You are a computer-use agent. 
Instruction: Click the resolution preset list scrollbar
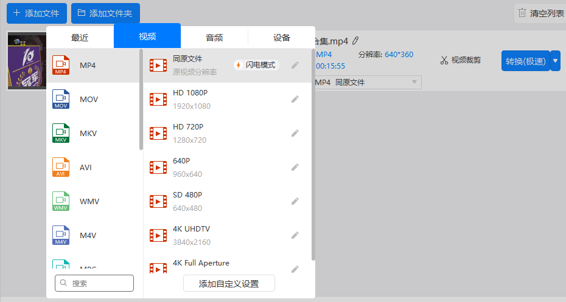coord(313,155)
